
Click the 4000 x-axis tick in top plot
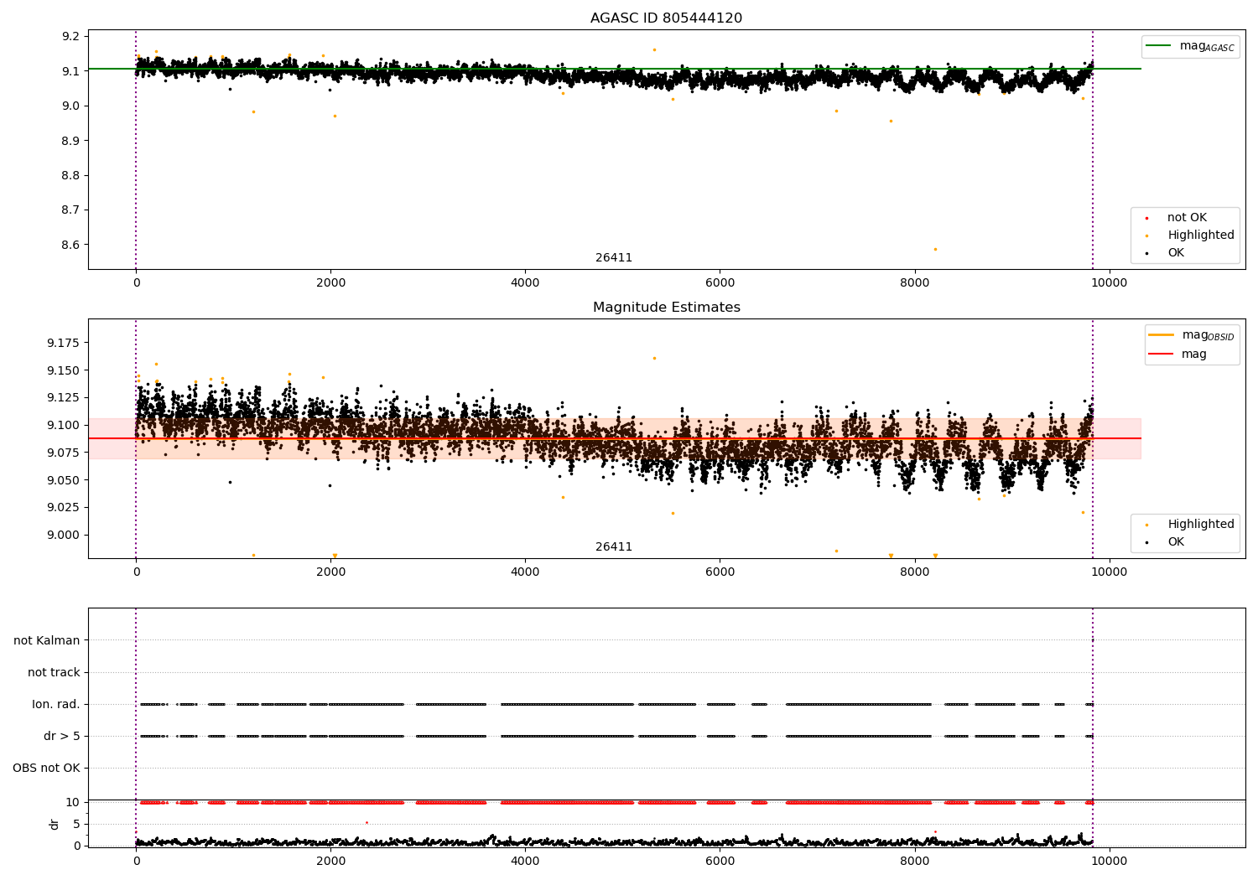point(525,282)
